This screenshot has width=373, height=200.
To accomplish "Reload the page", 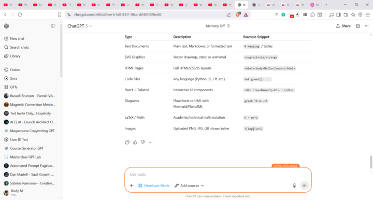I will (20, 15).
